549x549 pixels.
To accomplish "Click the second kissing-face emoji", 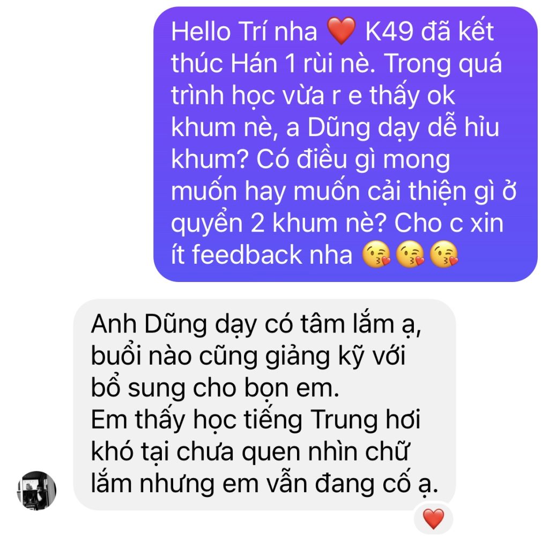I will click(x=410, y=255).
